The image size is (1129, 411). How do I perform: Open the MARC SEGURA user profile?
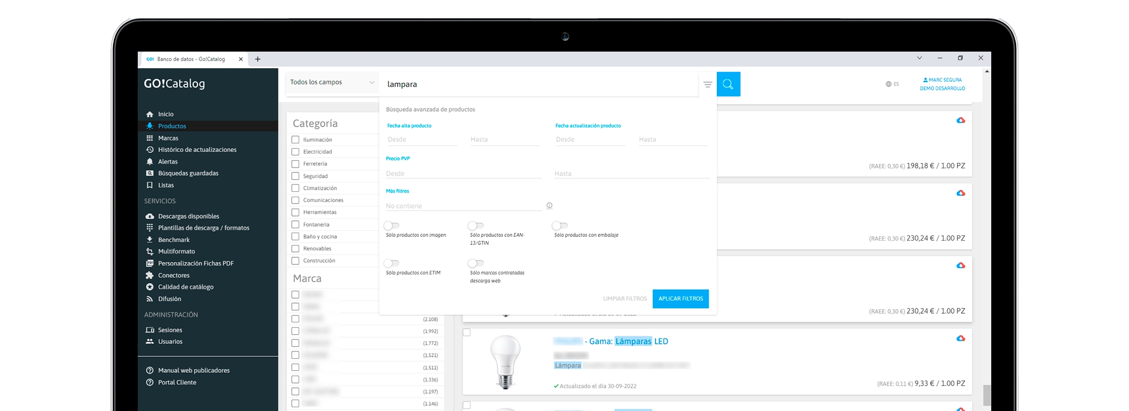(x=942, y=80)
